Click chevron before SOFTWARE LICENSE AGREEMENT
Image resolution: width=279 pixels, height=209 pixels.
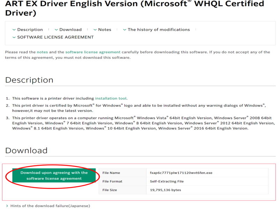[14, 37]
